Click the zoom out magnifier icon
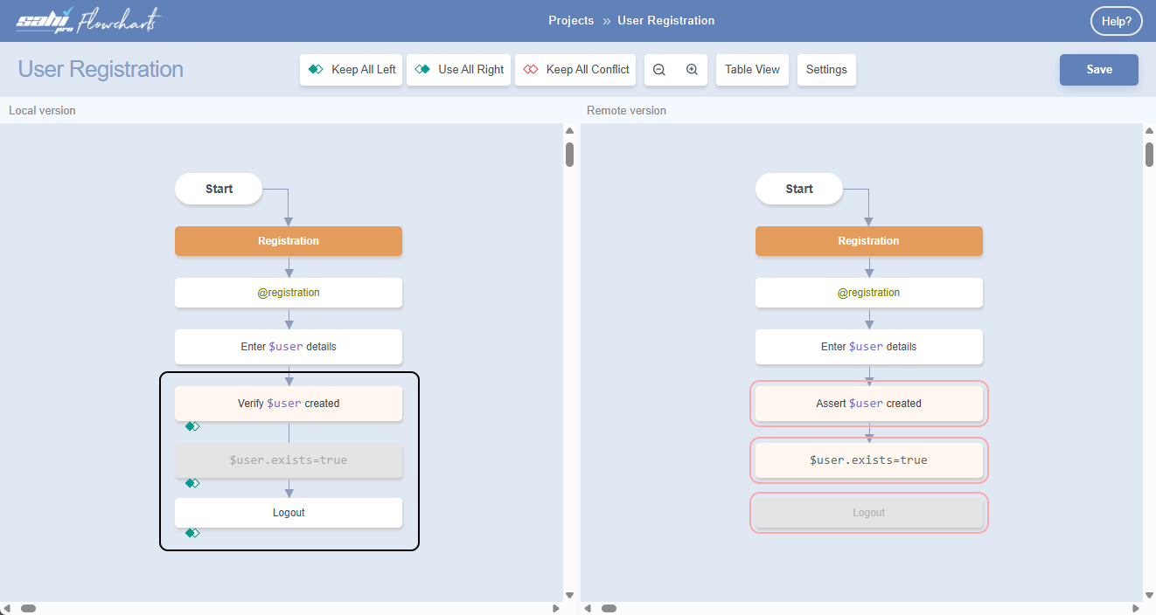The width and height of the screenshot is (1156, 615). [x=659, y=70]
